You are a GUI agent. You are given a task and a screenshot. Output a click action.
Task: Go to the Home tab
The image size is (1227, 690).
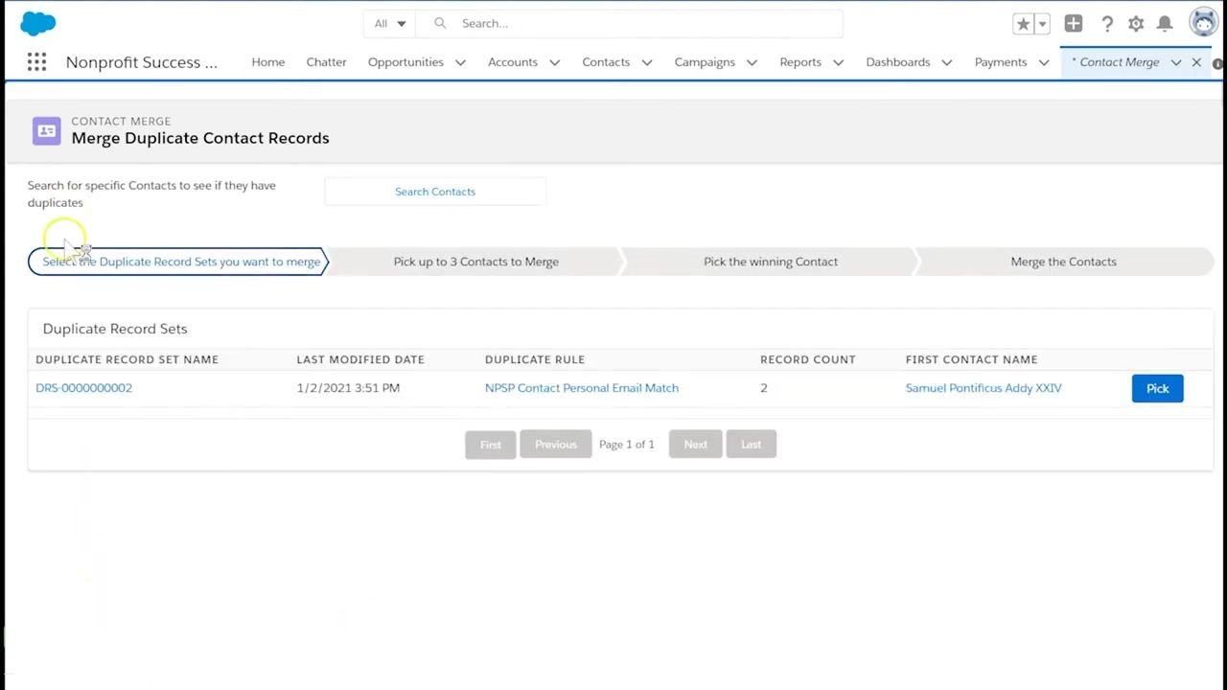coord(268,62)
